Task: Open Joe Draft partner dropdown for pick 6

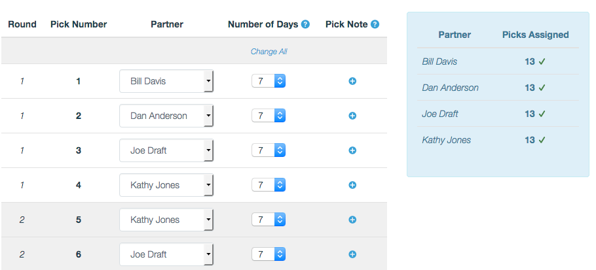Action: [166, 254]
